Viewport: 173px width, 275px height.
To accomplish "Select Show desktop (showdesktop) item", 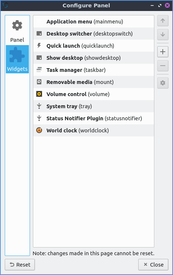I will 94,58.
